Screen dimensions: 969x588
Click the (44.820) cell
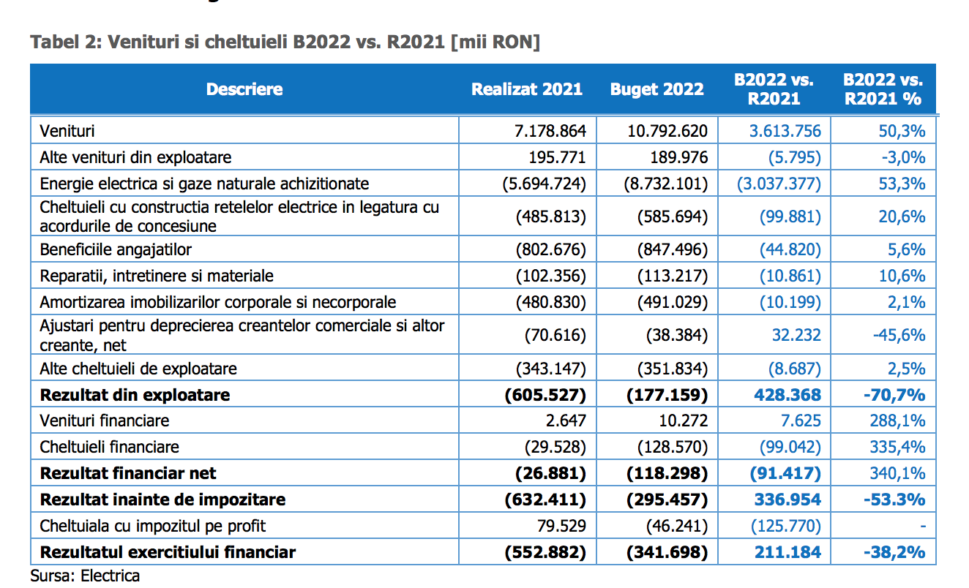790,250
